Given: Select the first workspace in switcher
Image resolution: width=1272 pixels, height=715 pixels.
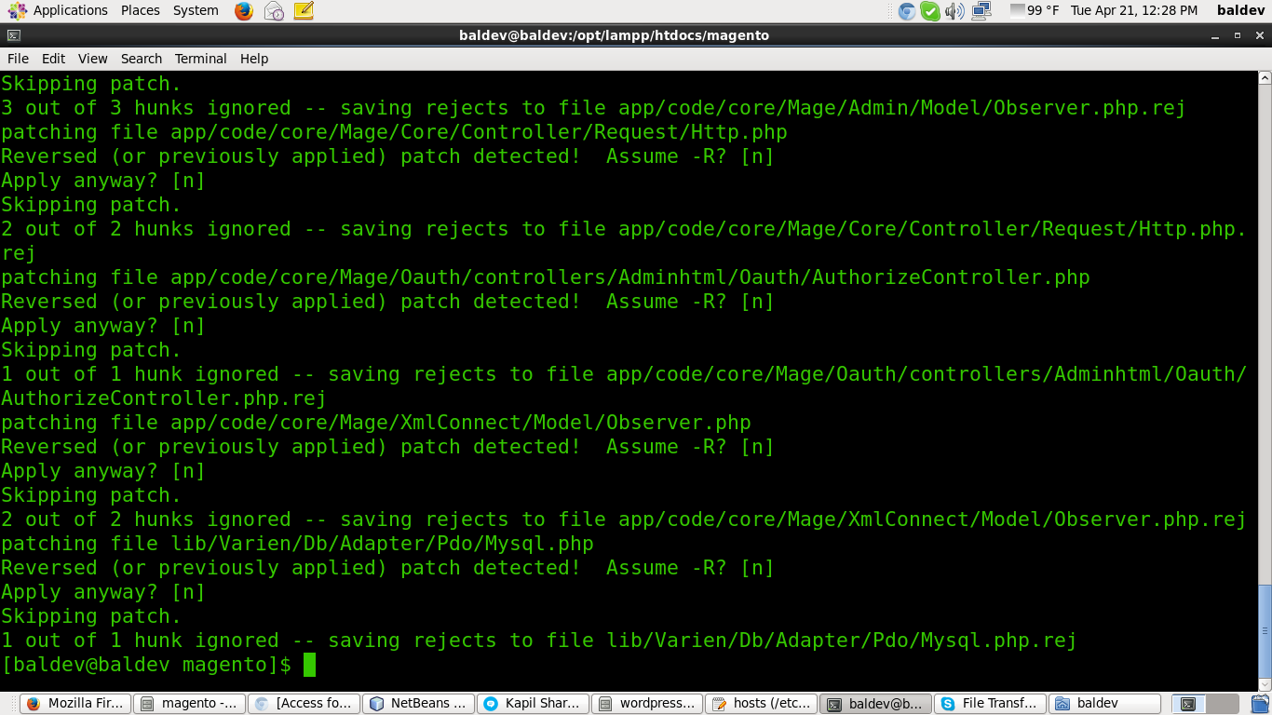Looking at the screenshot, I should 1188,704.
